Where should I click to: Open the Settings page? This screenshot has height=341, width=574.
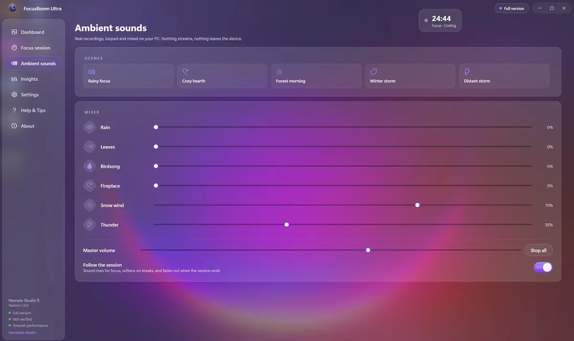click(x=33, y=95)
